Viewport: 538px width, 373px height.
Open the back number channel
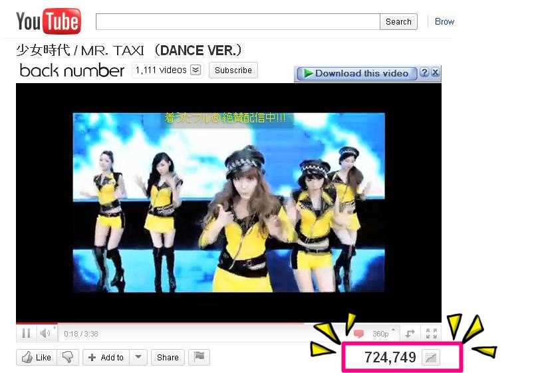pyautogui.click(x=72, y=70)
